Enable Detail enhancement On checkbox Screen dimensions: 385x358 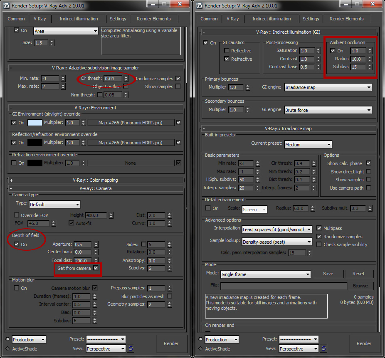click(x=208, y=208)
